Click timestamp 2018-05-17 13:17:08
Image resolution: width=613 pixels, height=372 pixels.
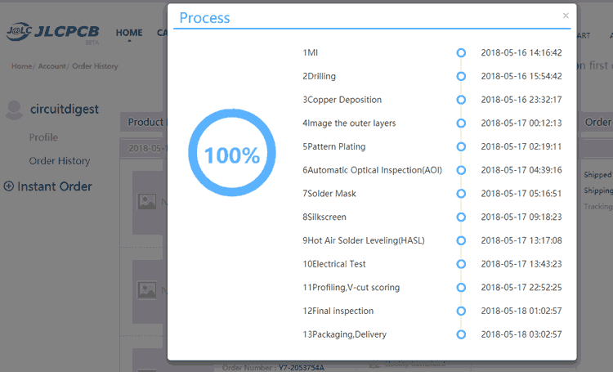point(521,240)
